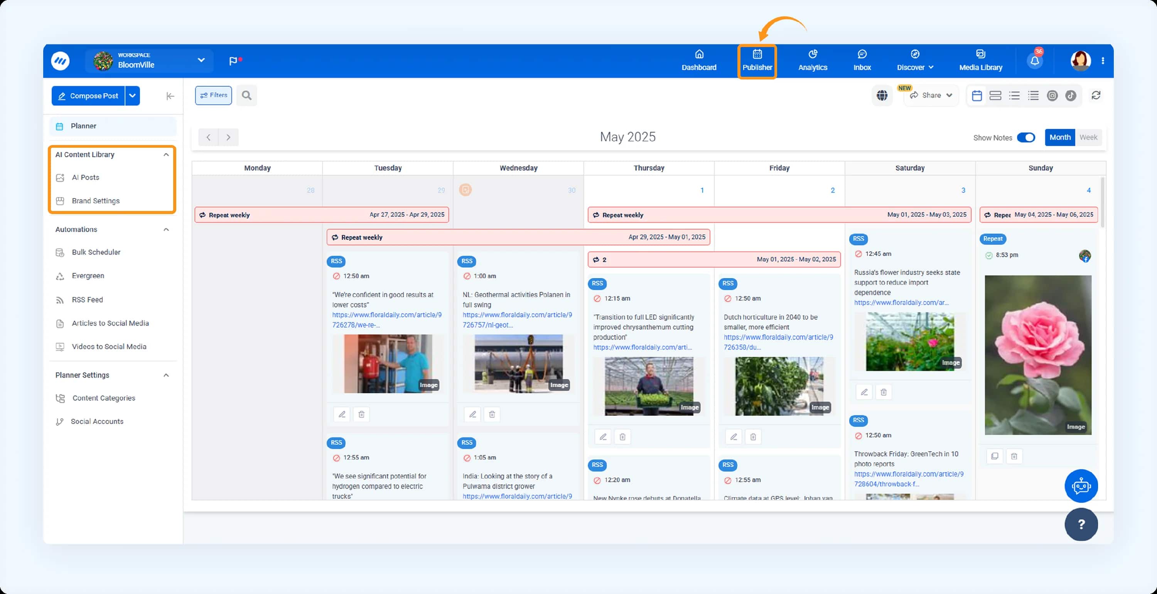
Task: Edit the Dutch horticulture post
Action: [734, 436]
